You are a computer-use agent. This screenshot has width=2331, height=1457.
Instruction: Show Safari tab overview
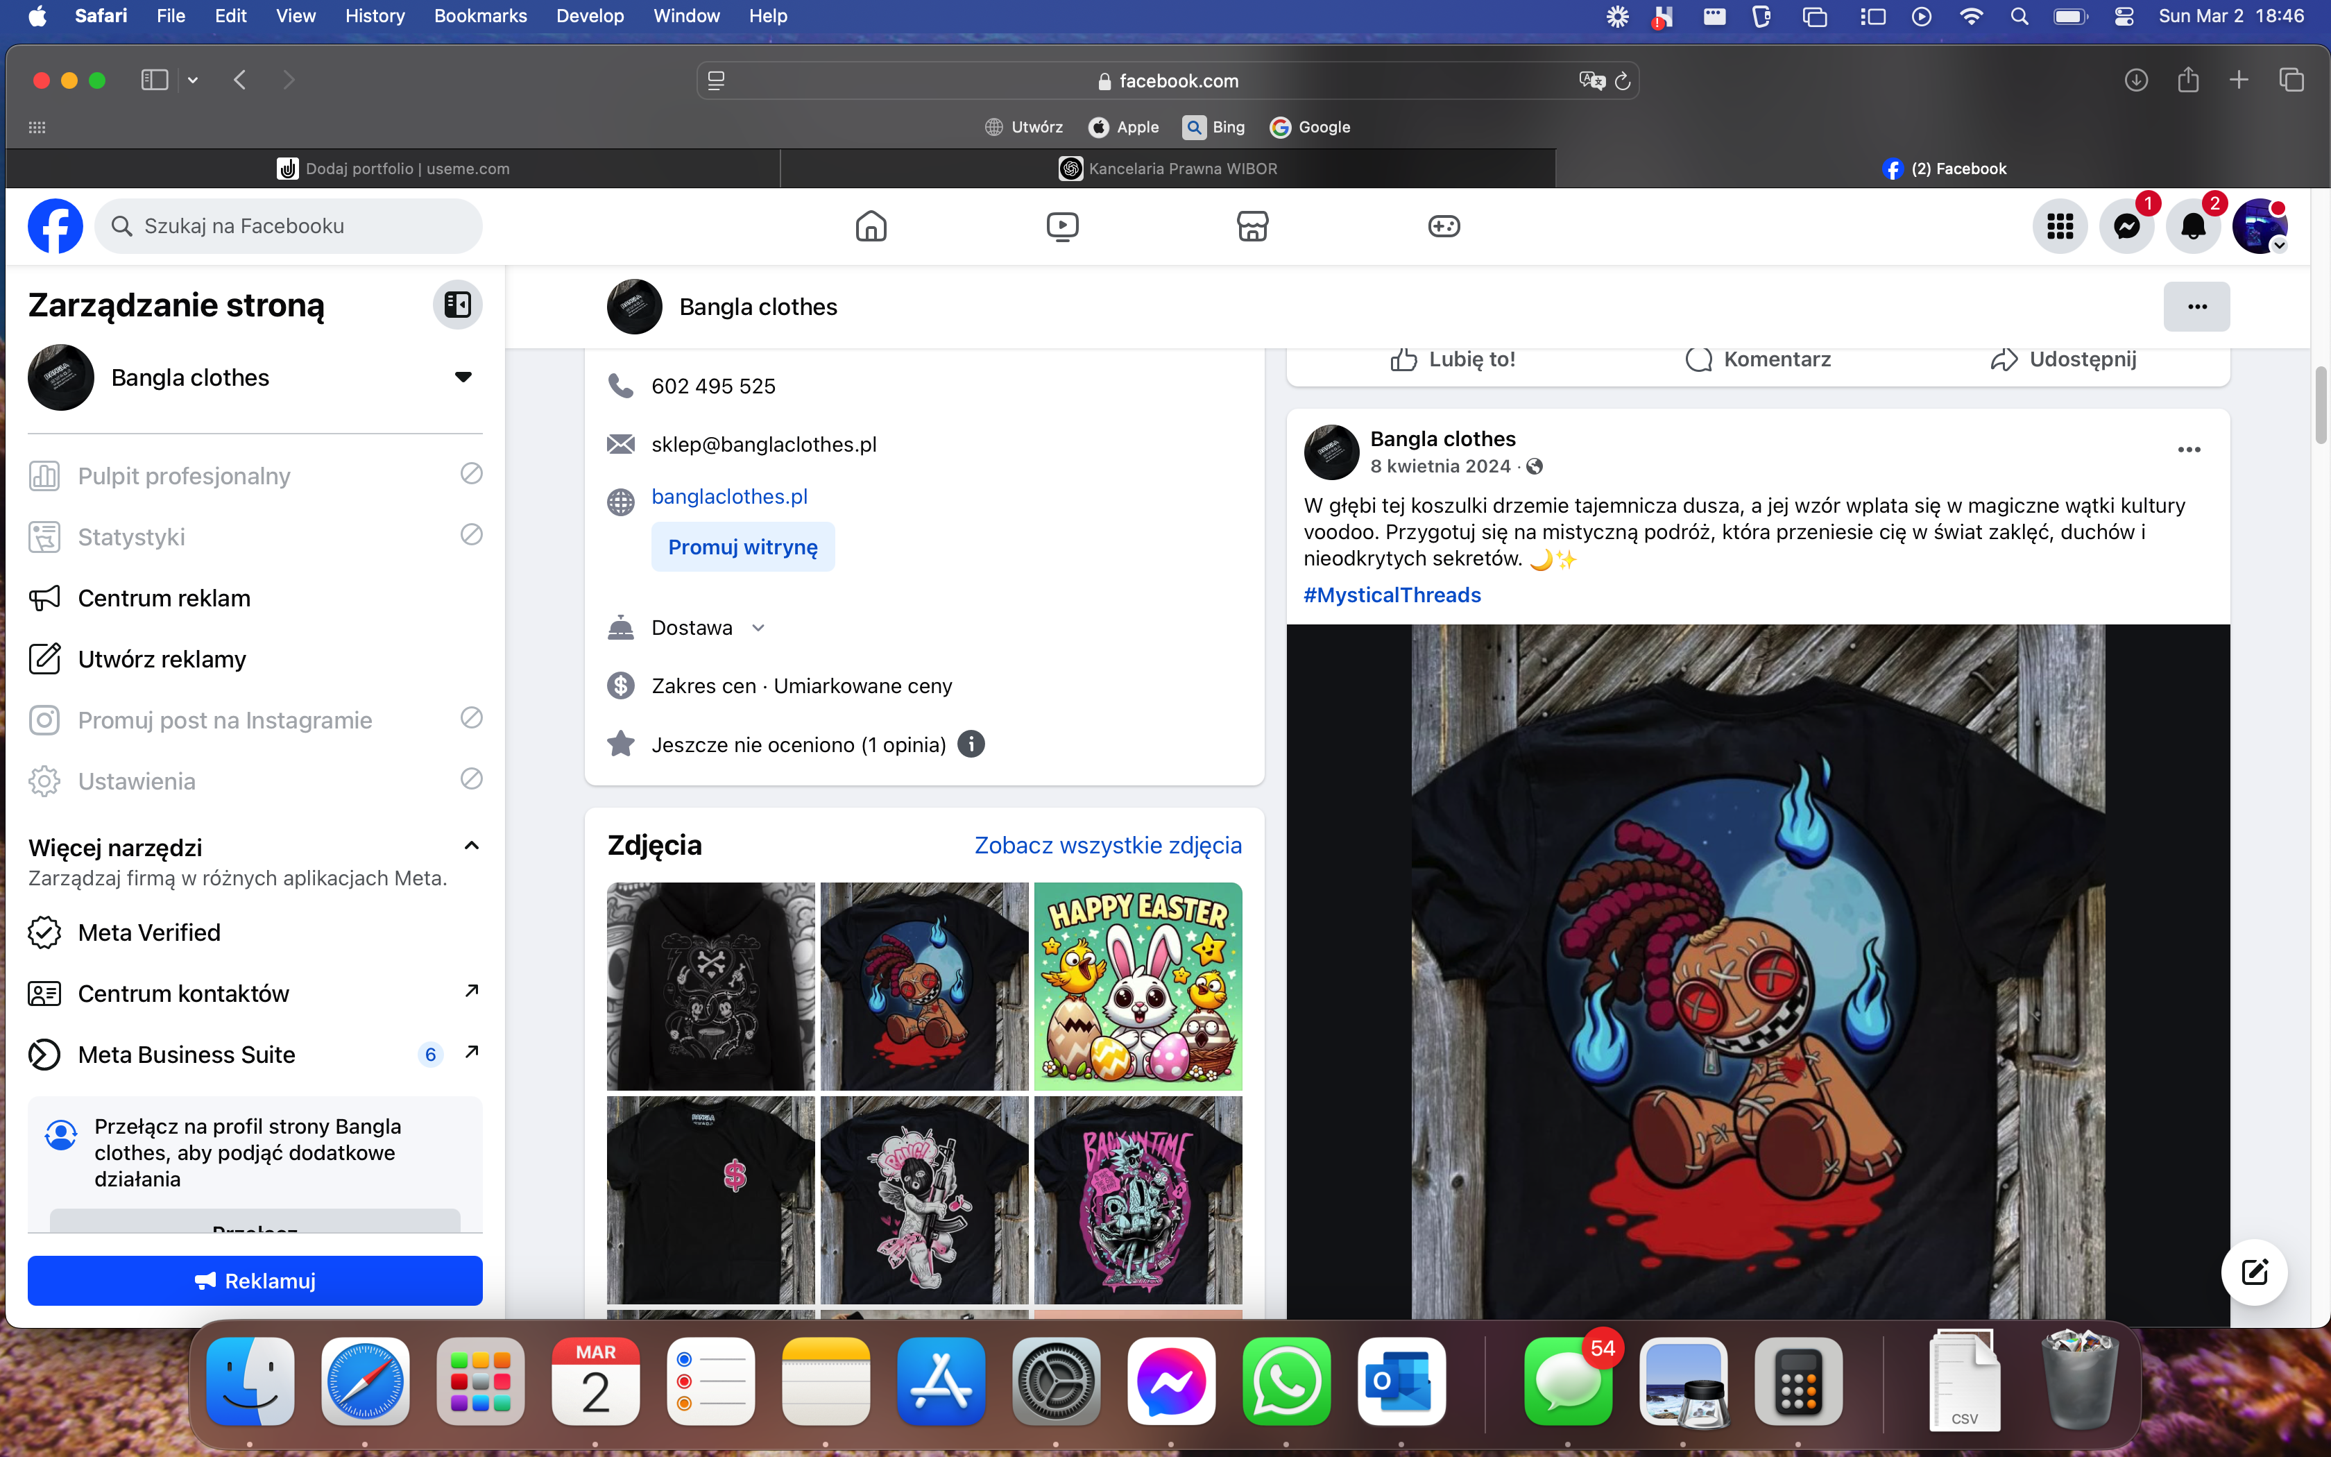click(x=2291, y=80)
